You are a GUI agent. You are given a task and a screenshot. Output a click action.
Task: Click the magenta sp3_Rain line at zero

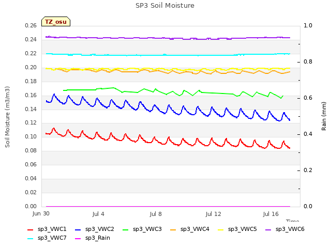pyautogui.click(x=168, y=207)
